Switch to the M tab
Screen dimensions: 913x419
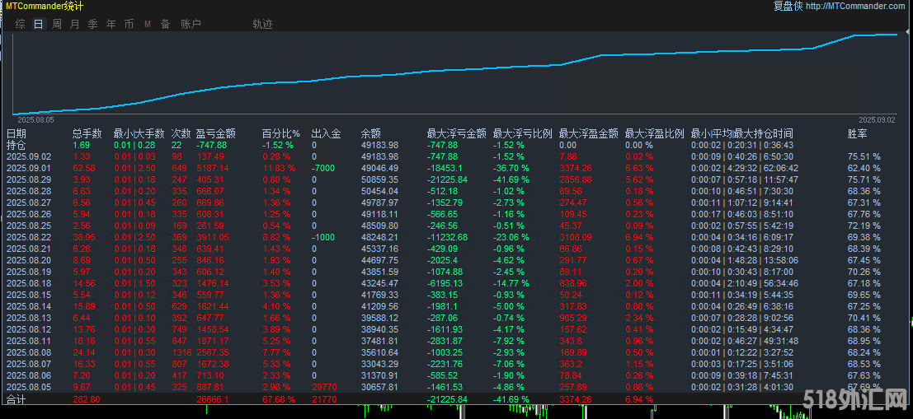click(148, 24)
